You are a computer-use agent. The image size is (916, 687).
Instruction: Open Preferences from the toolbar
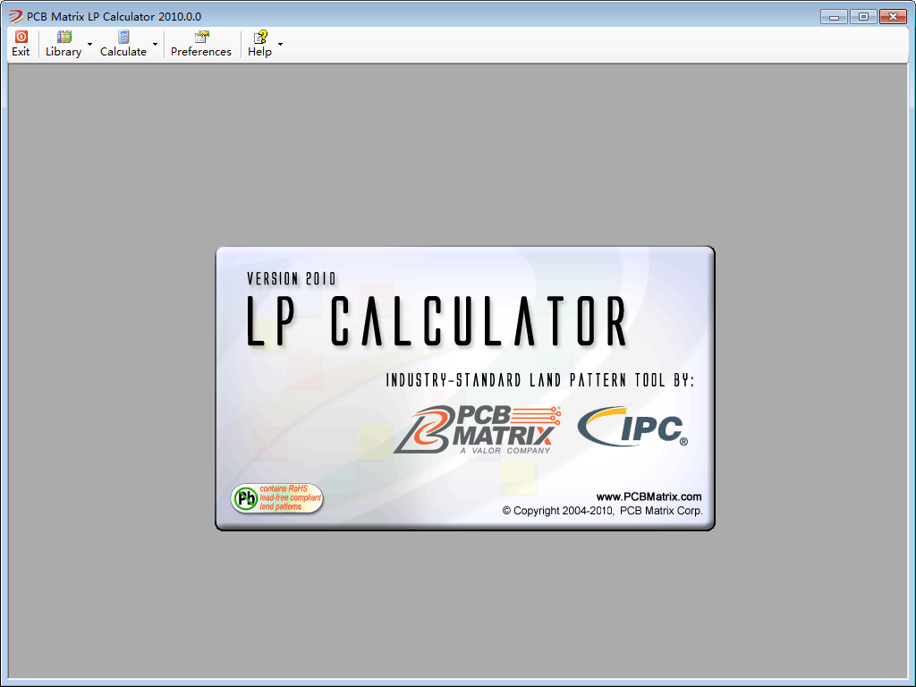click(x=201, y=44)
